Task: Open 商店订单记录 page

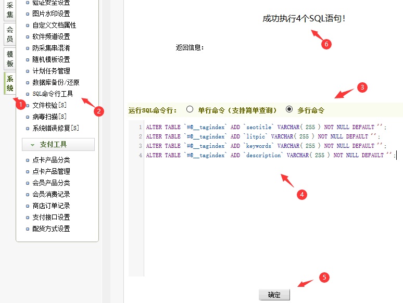Action: (51, 206)
